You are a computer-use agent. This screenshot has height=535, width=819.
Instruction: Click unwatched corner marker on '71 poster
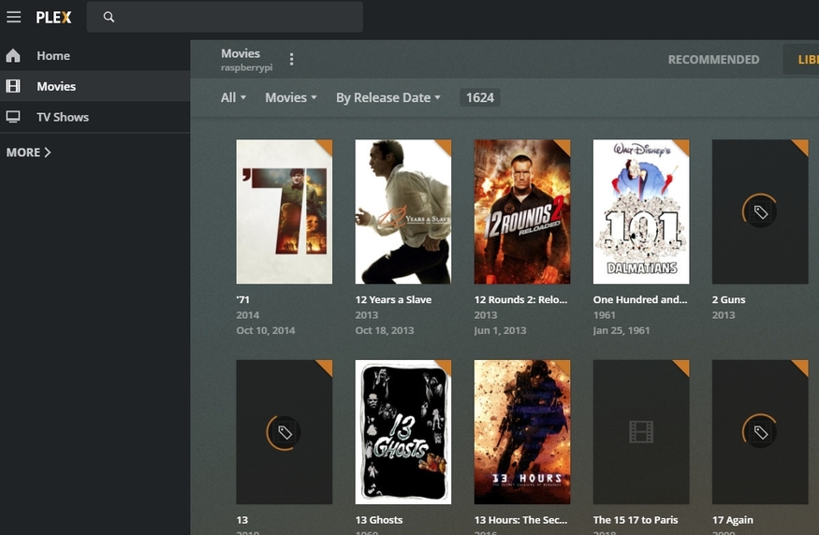[326, 145]
